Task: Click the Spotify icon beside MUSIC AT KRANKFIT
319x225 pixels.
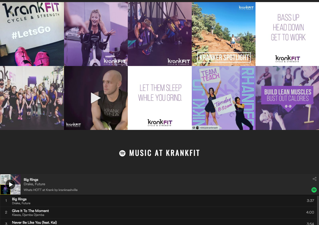Action: click(x=122, y=153)
